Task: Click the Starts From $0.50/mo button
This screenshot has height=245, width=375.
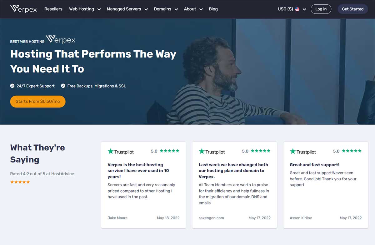Action: point(38,102)
